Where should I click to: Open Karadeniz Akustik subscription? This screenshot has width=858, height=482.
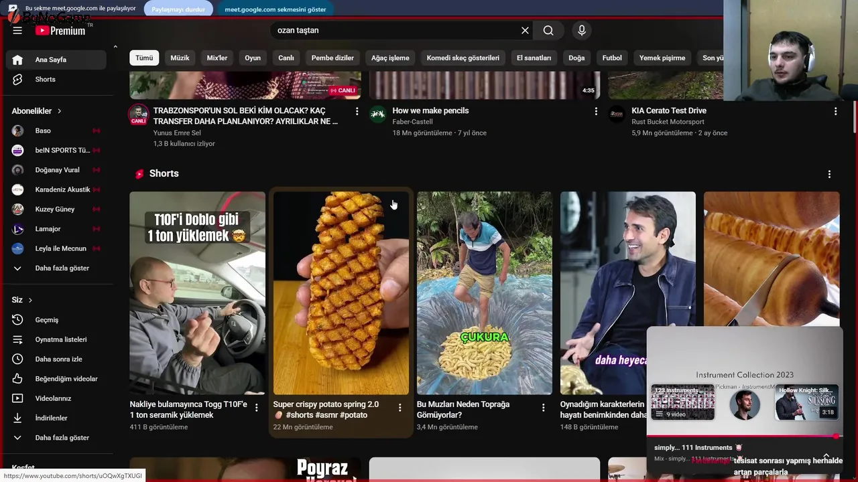tap(56, 189)
